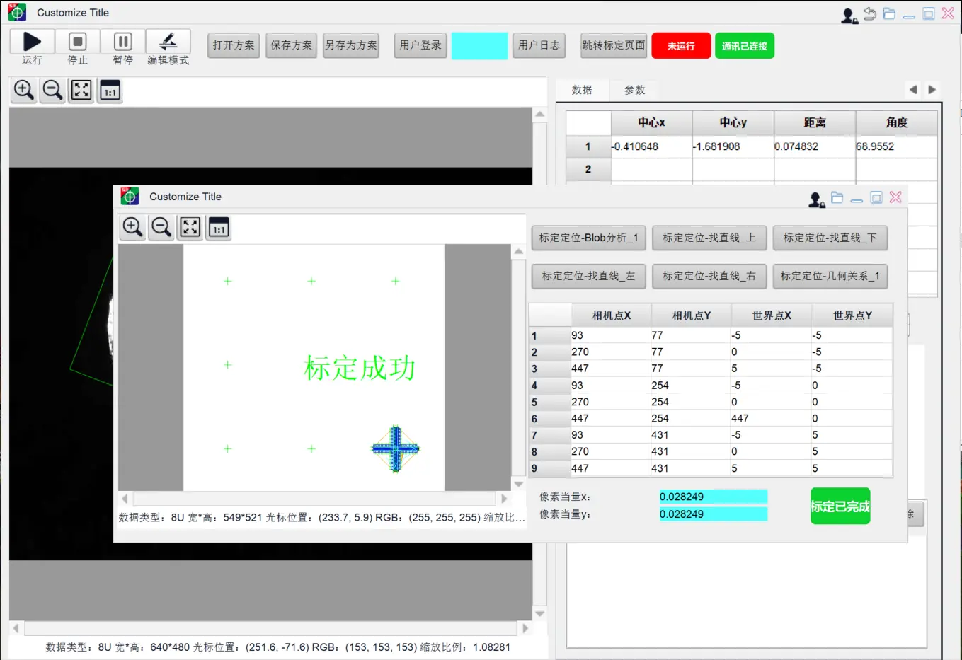This screenshot has width=962, height=660.
Task: Click red 未运行 status button
Action: tap(681, 46)
